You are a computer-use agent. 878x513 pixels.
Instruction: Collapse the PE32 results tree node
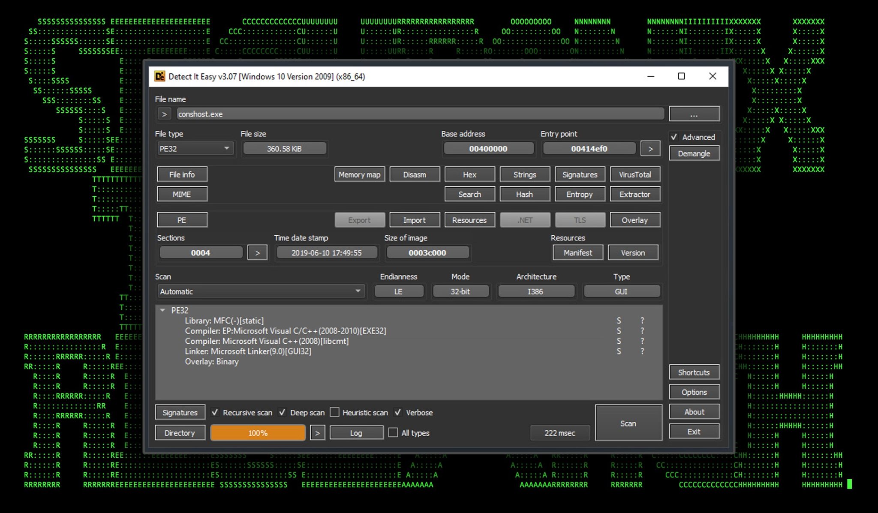tap(162, 310)
